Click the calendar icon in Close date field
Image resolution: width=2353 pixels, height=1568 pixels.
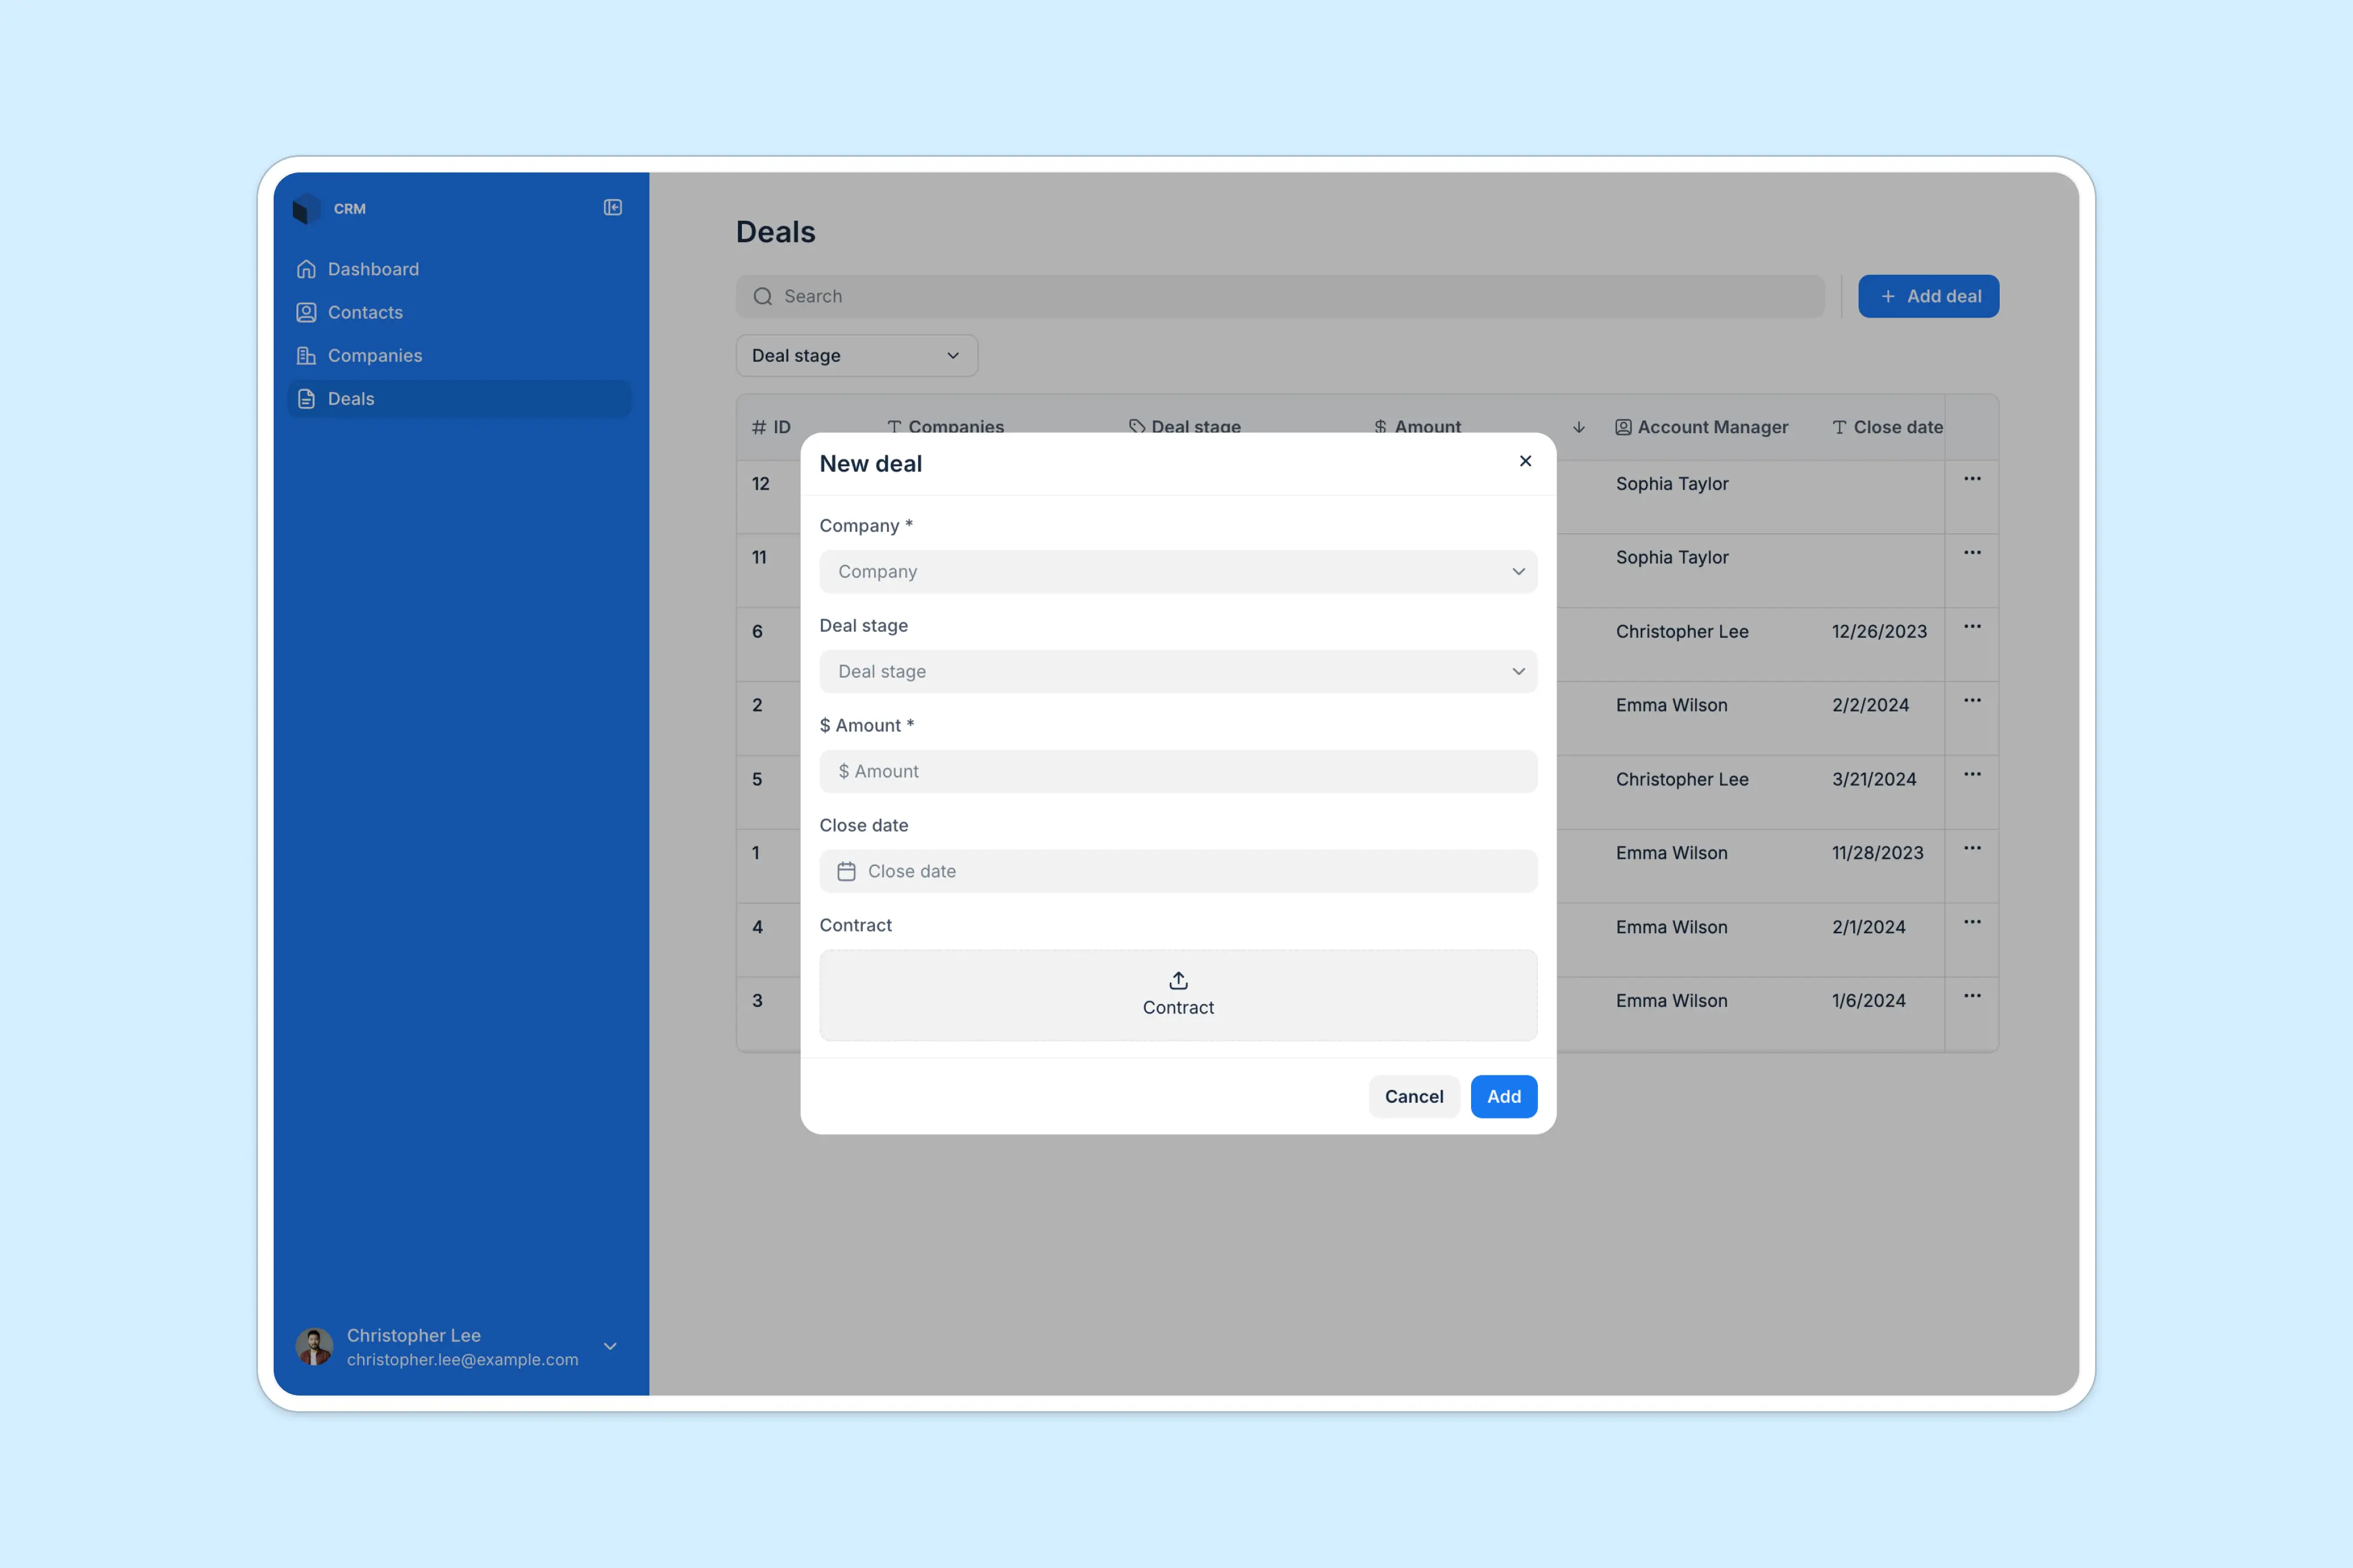(847, 871)
